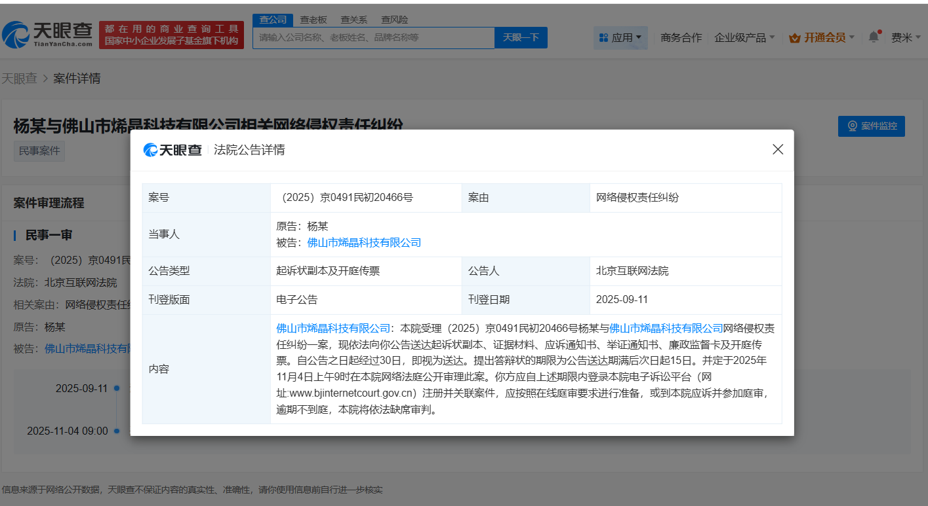
Task: Click the Tianyancha logo in header
Action: click(x=47, y=35)
